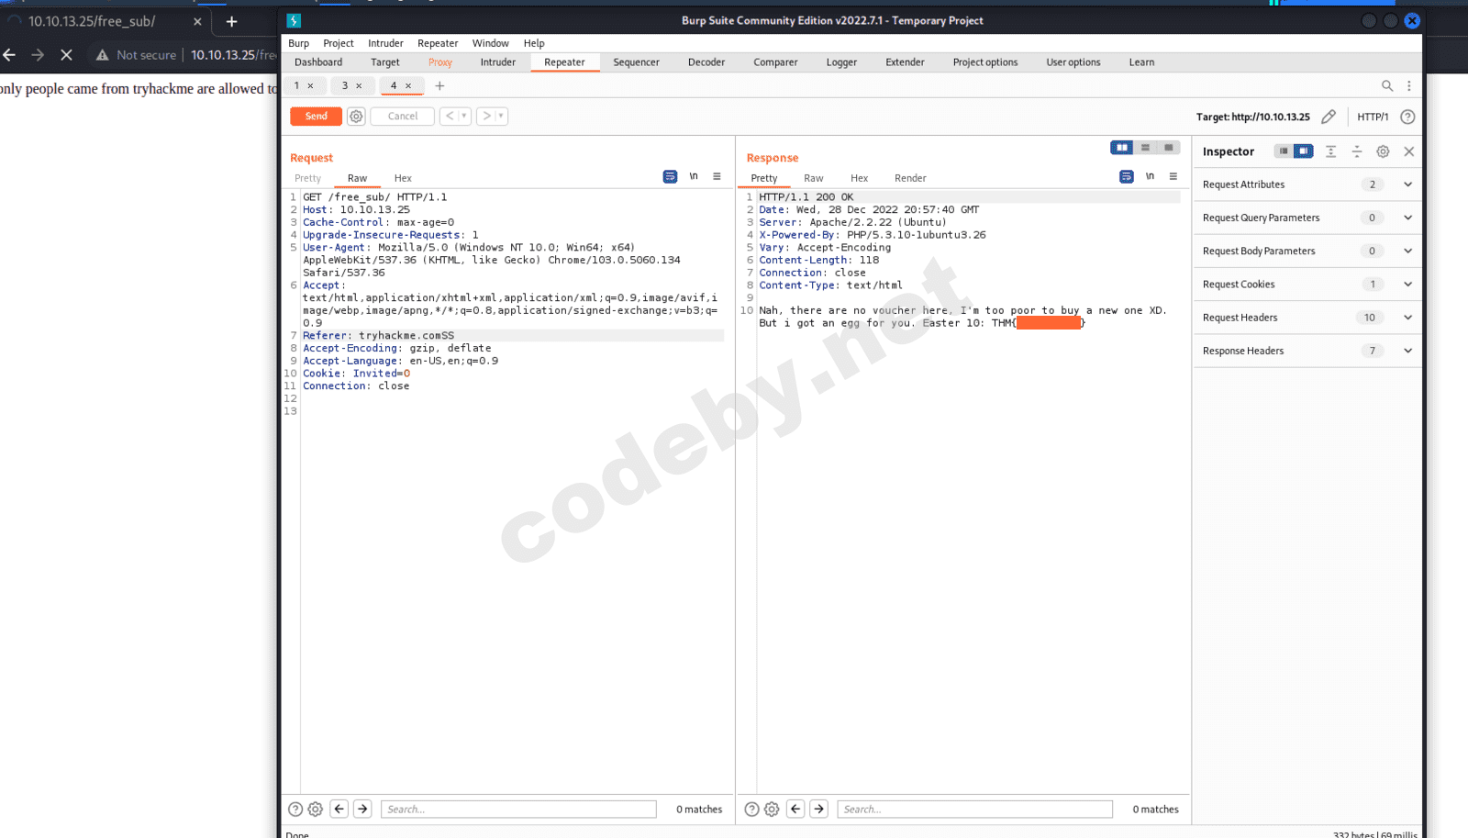Open the history forward dropdown arrow
The image size is (1468, 838).
click(x=501, y=117)
